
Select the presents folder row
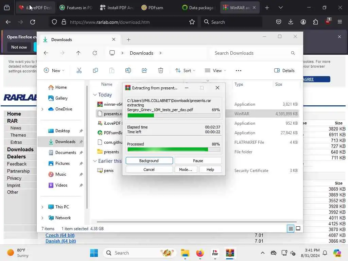[x=197, y=152]
